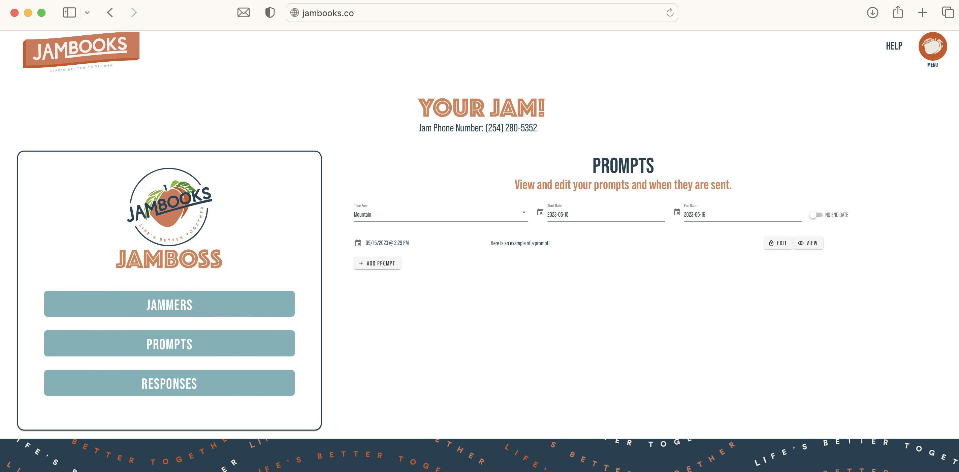Open the RESPONSES section

(x=169, y=383)
